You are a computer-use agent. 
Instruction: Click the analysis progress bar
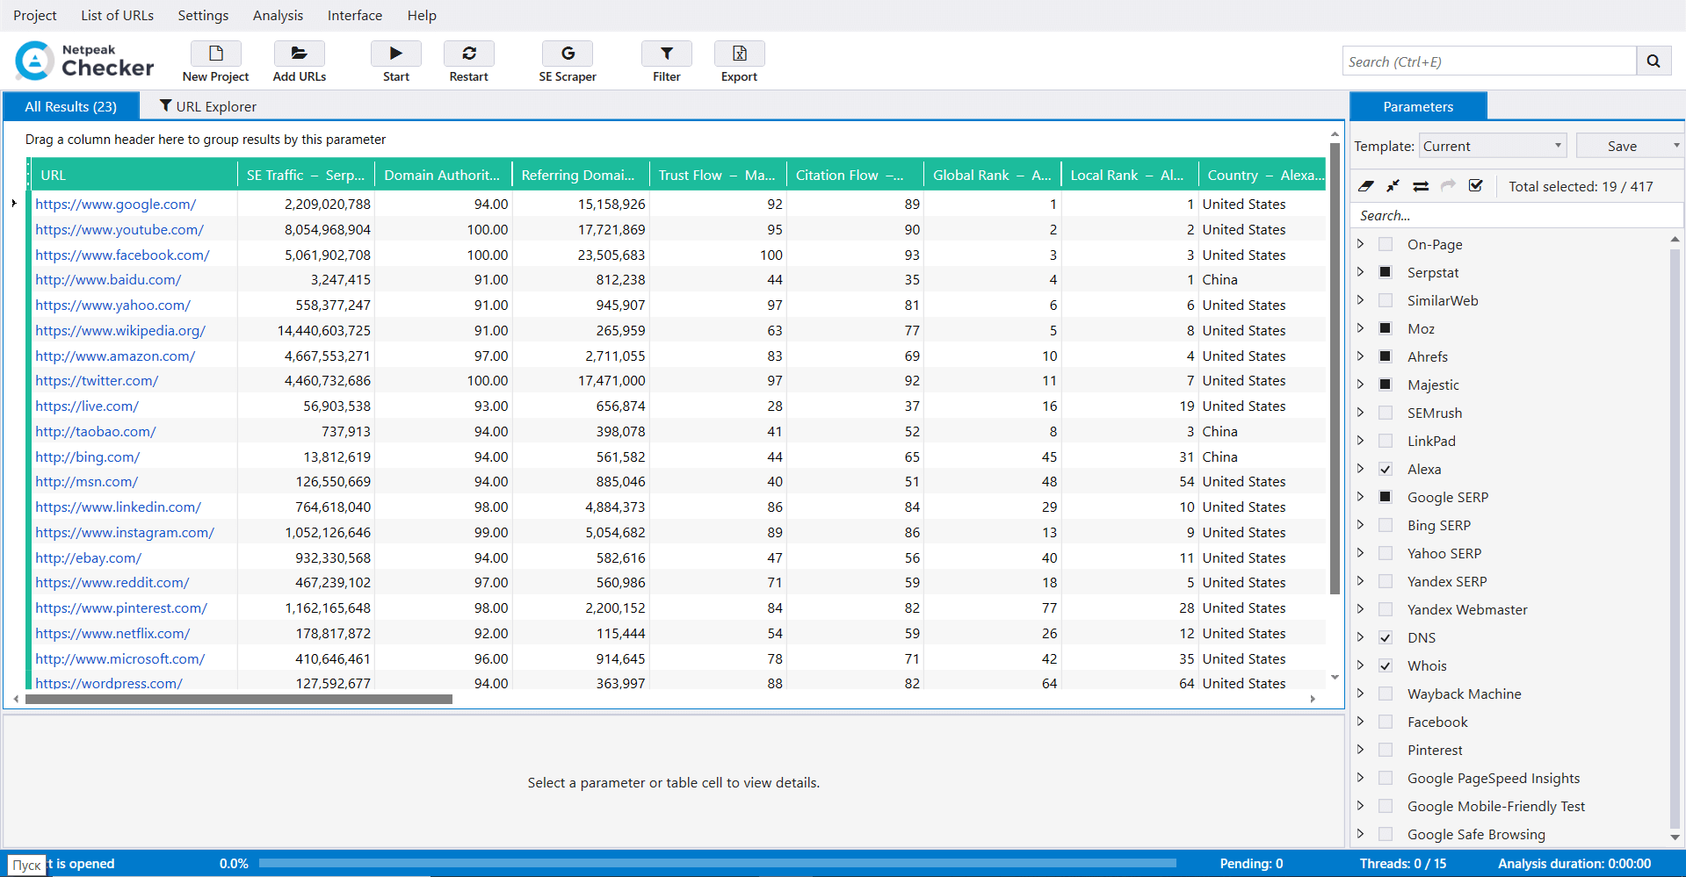pyautogui.click(x=717, y=863)
